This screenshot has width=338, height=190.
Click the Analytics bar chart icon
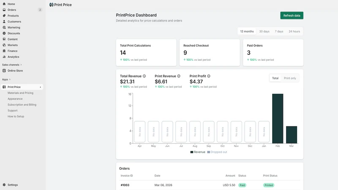pos(4,57)
